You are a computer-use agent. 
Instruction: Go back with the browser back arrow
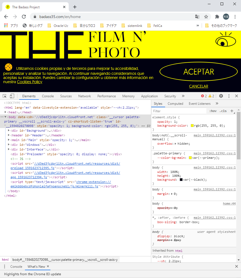[6, 17]
